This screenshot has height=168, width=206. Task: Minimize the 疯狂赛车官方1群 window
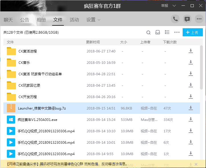click(183, 6)
